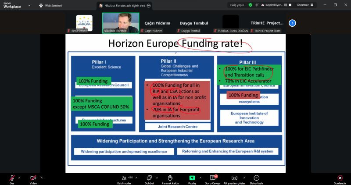Viewport: 351px width, 185px height.
Task: Stop the recording
Action: pos(290,5)
